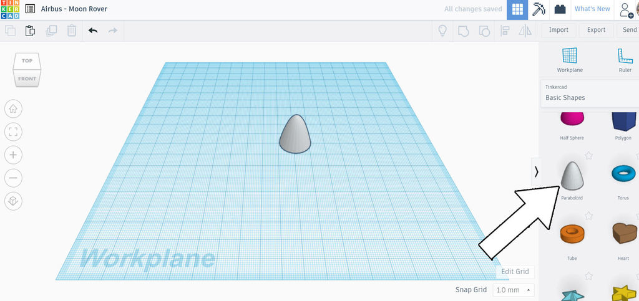Rename the design title Airbus - Moon Rover
This screenshot has height=301, width=639.
pyautogui.click(x=74, y=9)
